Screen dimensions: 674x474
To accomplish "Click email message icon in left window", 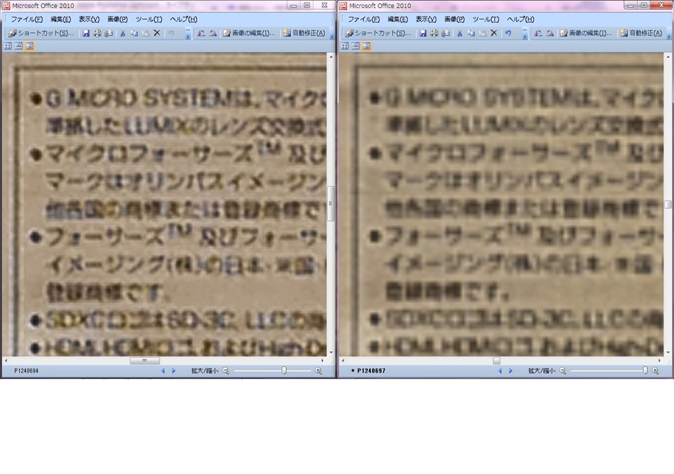I will pyautogui.click(x=109, y=33).
